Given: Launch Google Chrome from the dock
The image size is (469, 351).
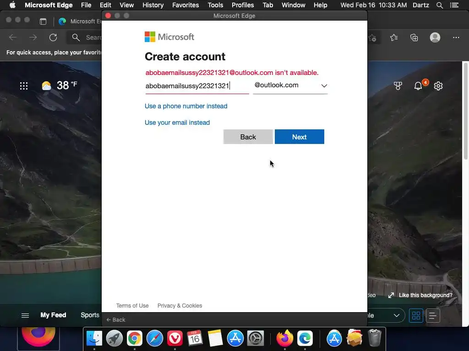Looking at the screenshot, I should click(135, 339).
